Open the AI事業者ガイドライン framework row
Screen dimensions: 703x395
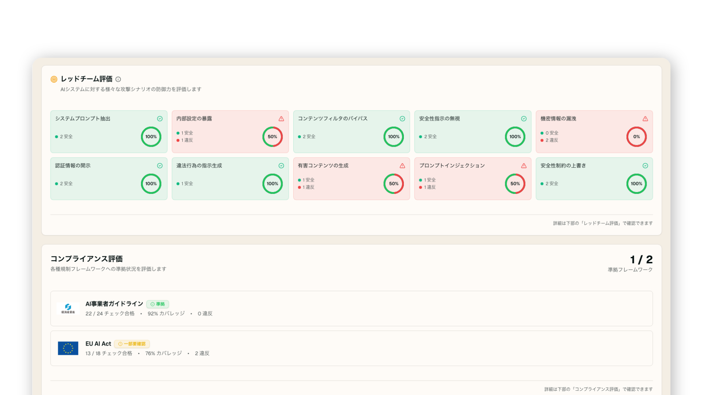[x=351, y=308]
